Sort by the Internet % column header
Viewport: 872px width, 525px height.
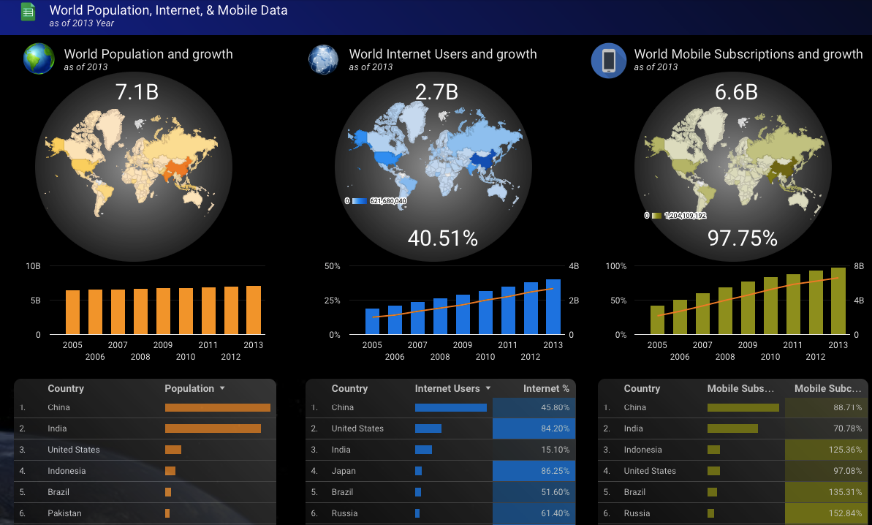tap(546, 388)
